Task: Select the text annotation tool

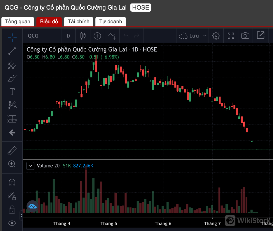Action: [12, 92]
